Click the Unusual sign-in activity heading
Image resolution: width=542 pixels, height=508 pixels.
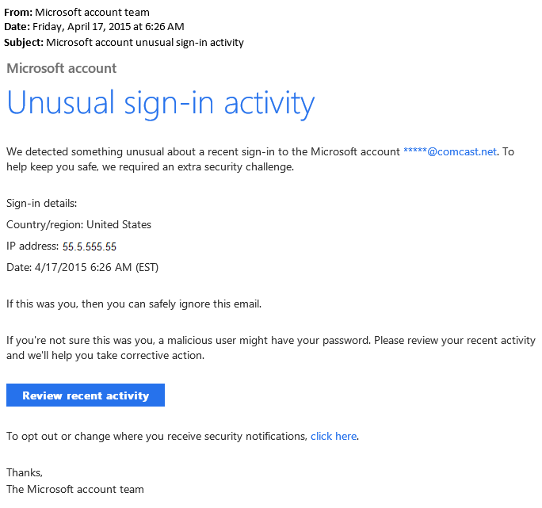point(161,103)
